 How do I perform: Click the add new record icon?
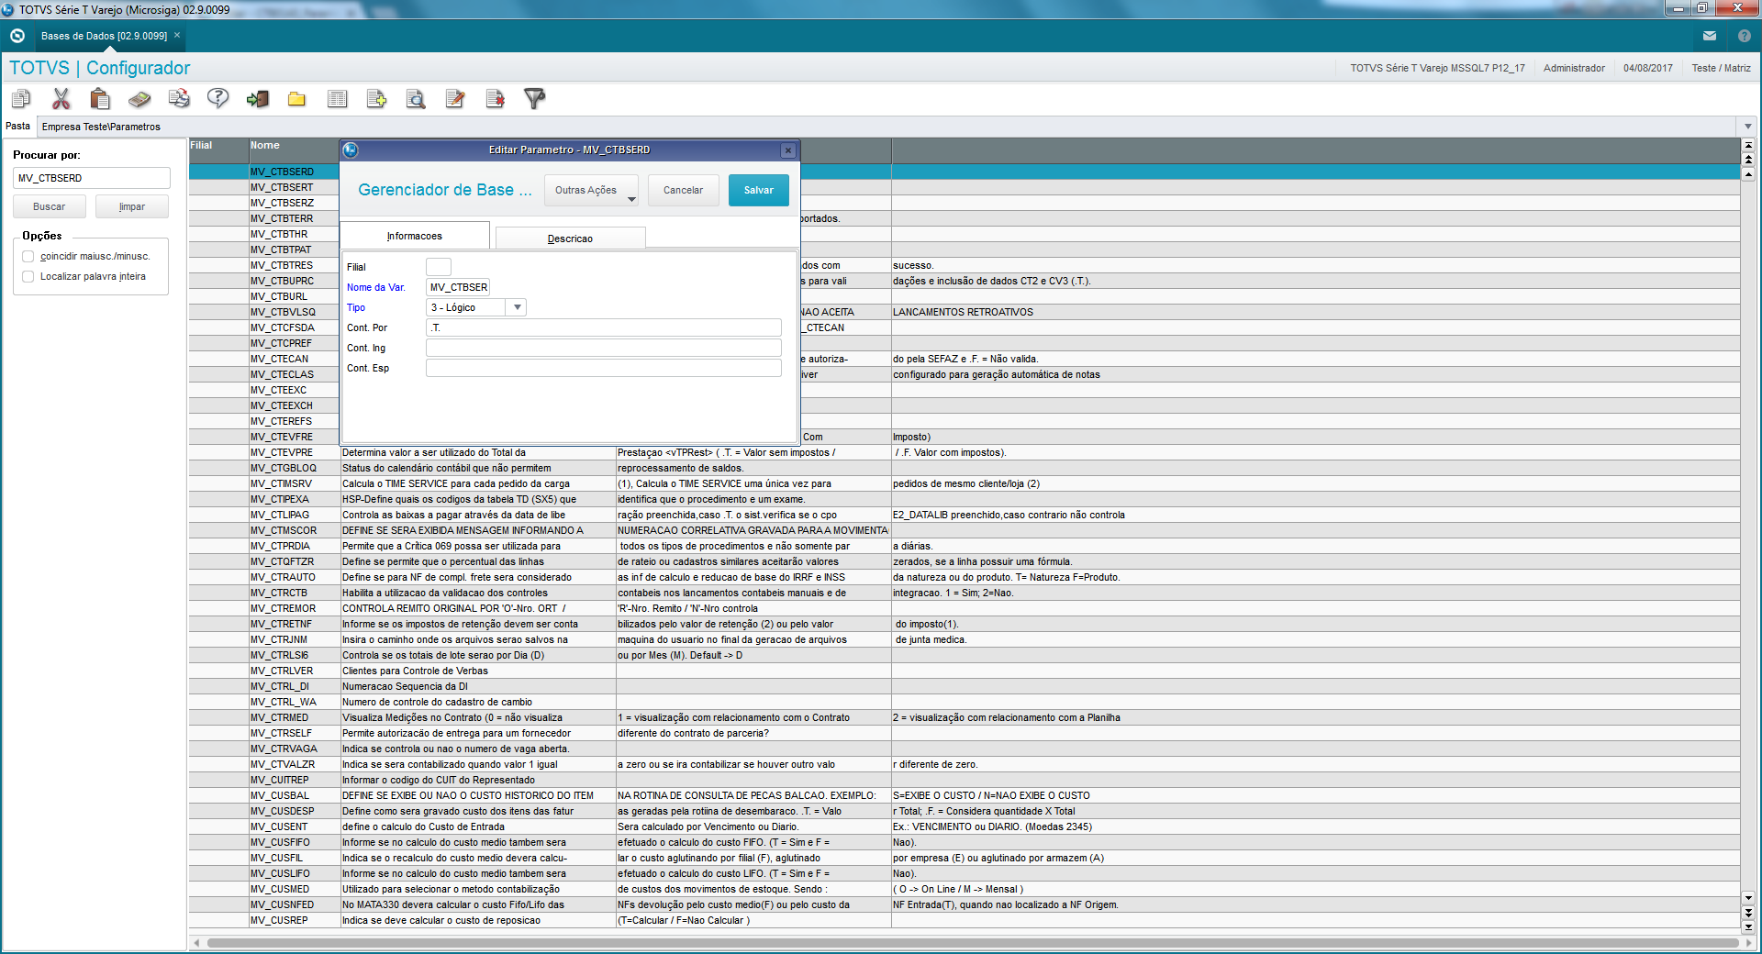376,98
